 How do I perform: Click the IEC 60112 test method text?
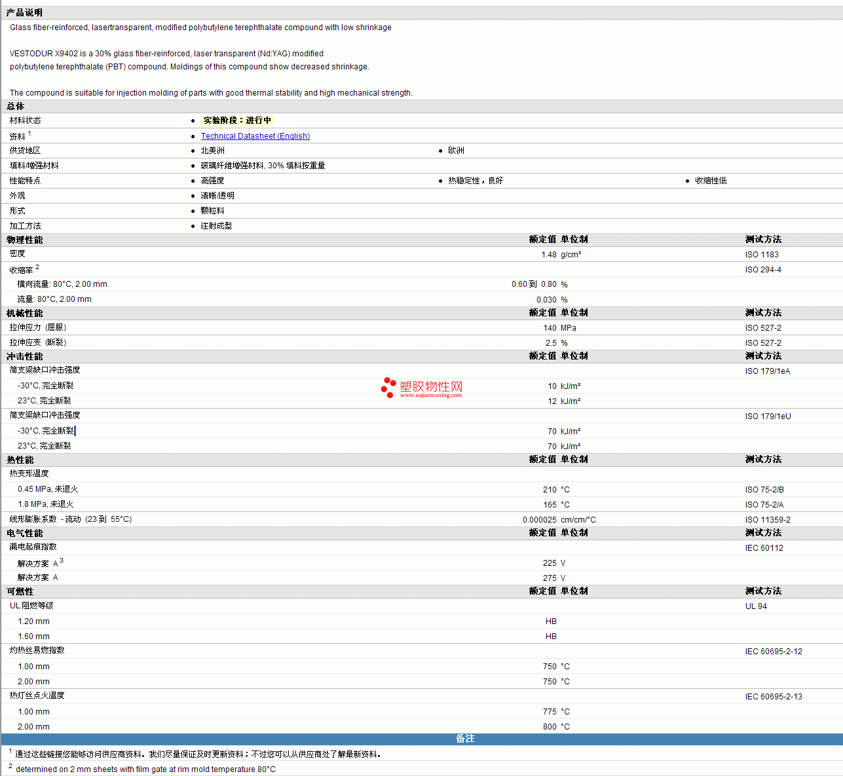click(764, 548)
